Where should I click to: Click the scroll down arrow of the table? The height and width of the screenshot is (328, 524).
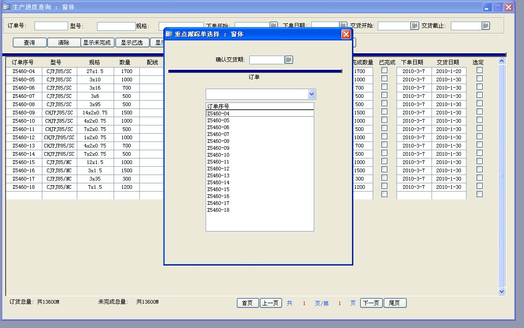tap(501, 291)
